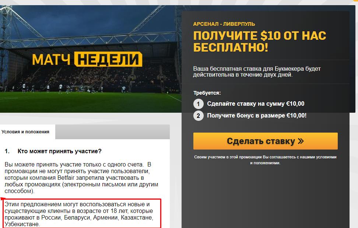The height and width of the screenshot is (228, 358).
Task: Click the Матч text on the banner
Action: (51, 60)
